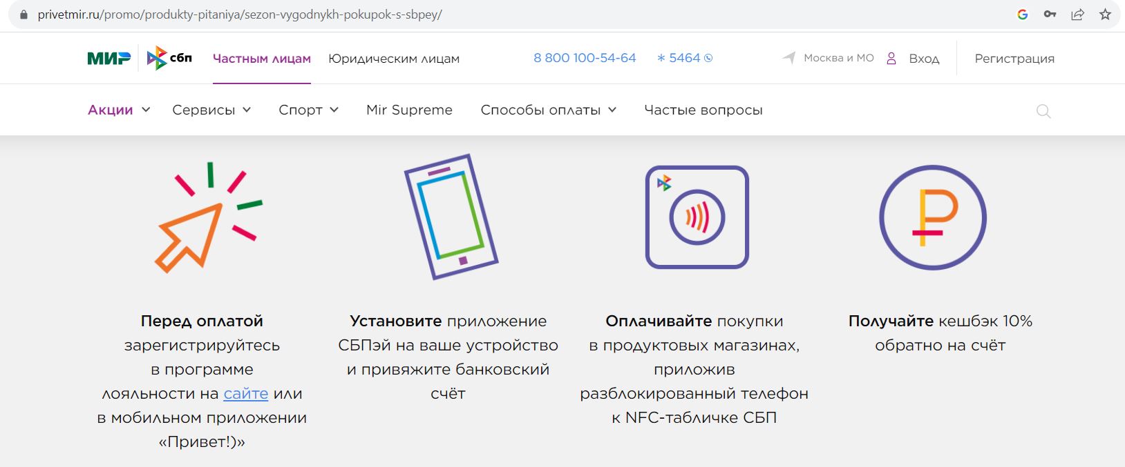Select the Частным лицам tab
The image size is (1125, 467).
click(262, 59)
